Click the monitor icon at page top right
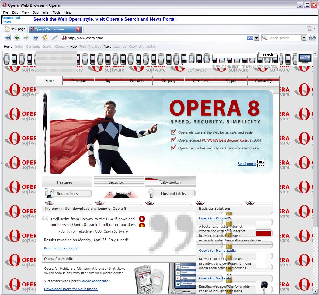This screenshot has width=319, height=295. [305, 59]
